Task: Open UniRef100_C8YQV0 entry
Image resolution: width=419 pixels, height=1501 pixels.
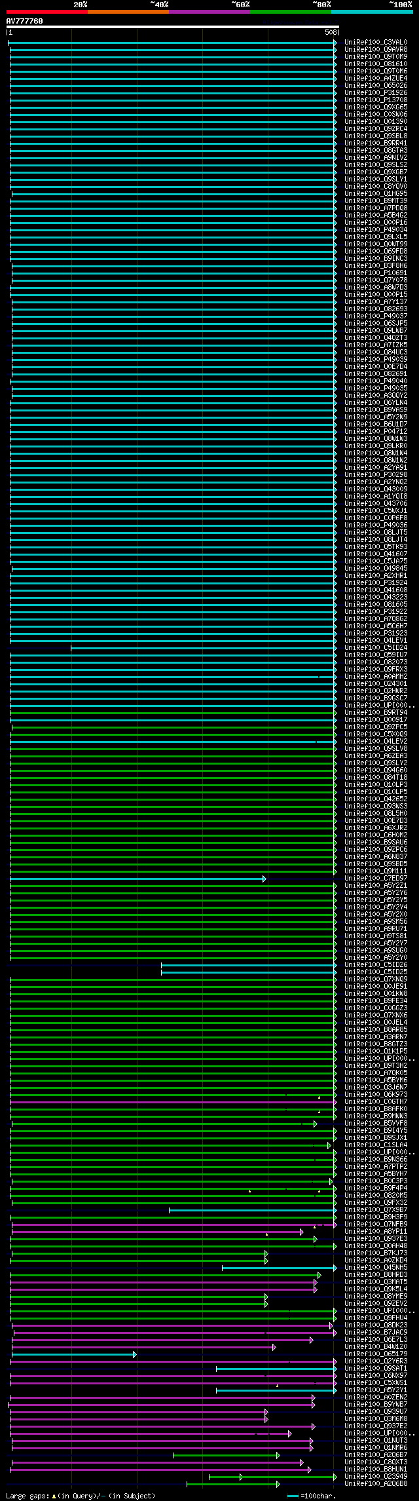Action: point(376,186)
